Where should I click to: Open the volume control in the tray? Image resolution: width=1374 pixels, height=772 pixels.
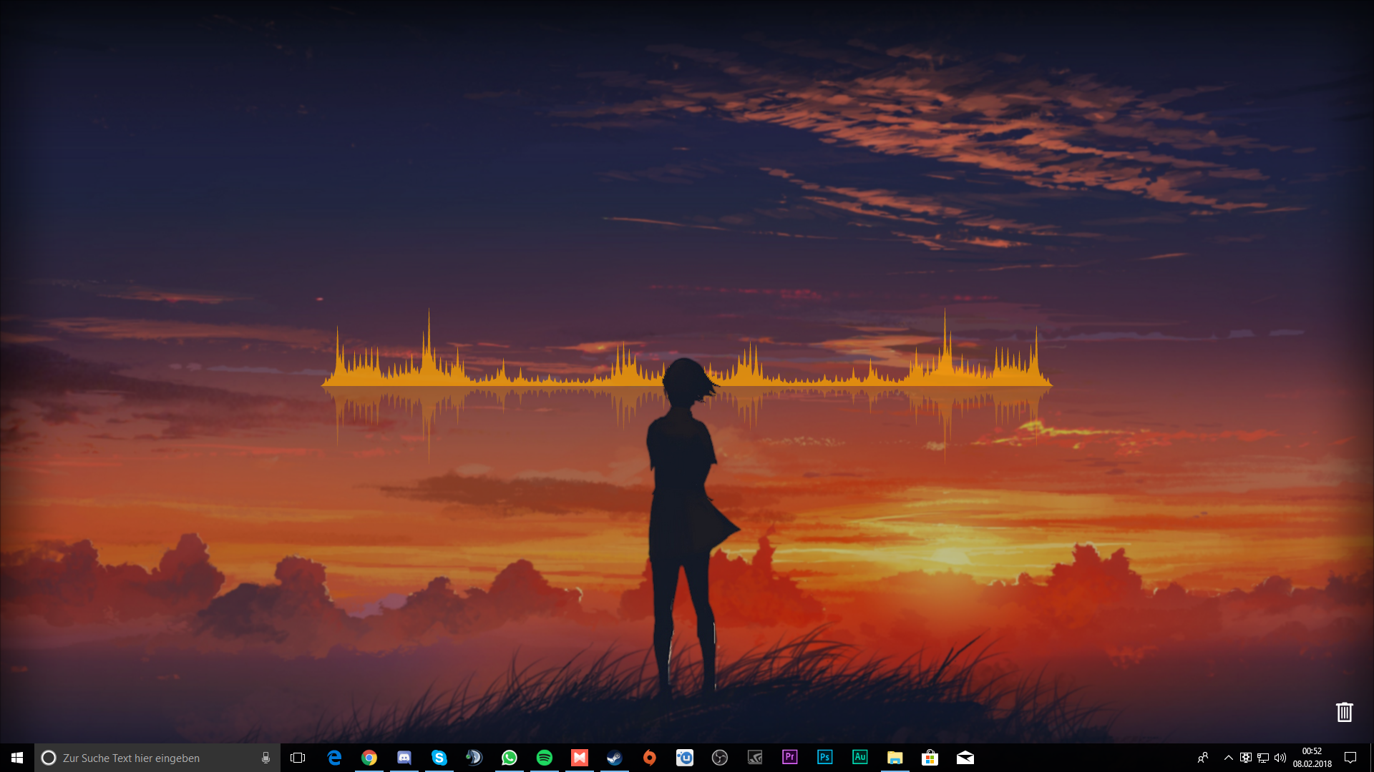coord(1280,758)
